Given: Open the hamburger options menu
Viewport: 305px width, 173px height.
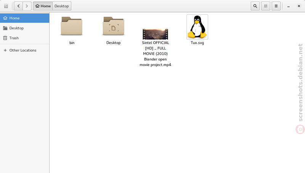Looking at the screenshot, I should (276, 6).
